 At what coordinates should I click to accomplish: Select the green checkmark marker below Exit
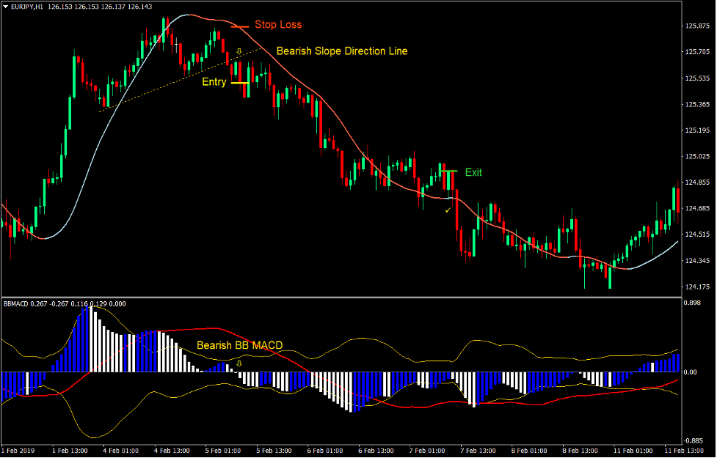click(x=448, y=211)
